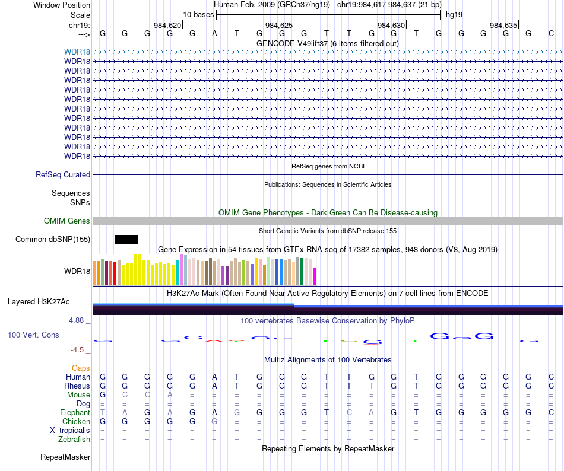Click the Mouse species label
Screen dimensions: 564x471
(78, 395)
